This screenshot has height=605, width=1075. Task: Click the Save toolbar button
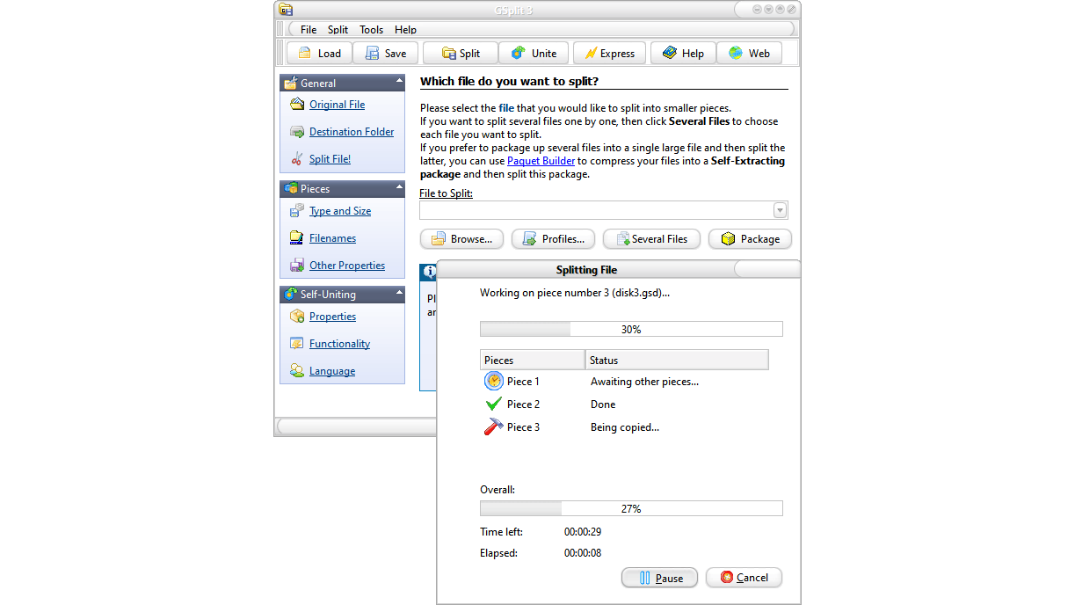tap(386, 53)
